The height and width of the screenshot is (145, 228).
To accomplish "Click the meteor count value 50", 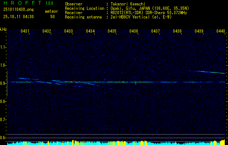I will coord(53,17).
